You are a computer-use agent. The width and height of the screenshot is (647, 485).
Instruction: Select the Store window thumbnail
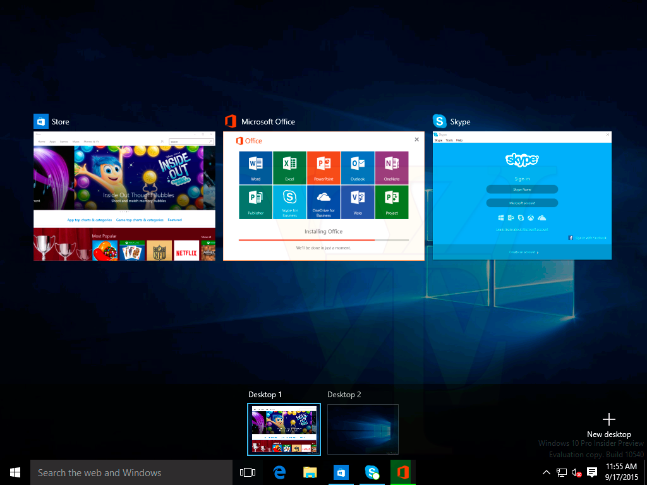point(124,196)
